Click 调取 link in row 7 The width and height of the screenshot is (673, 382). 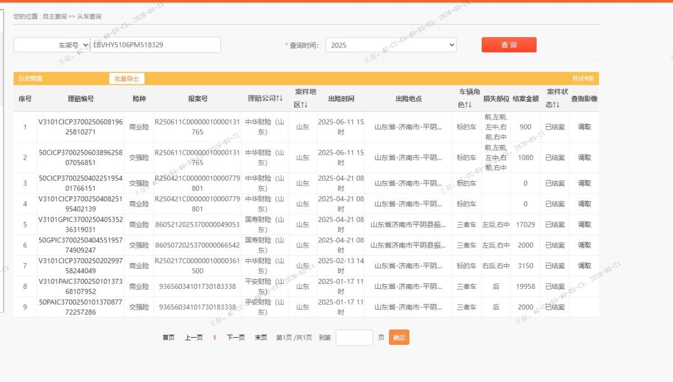click(584, 266)
